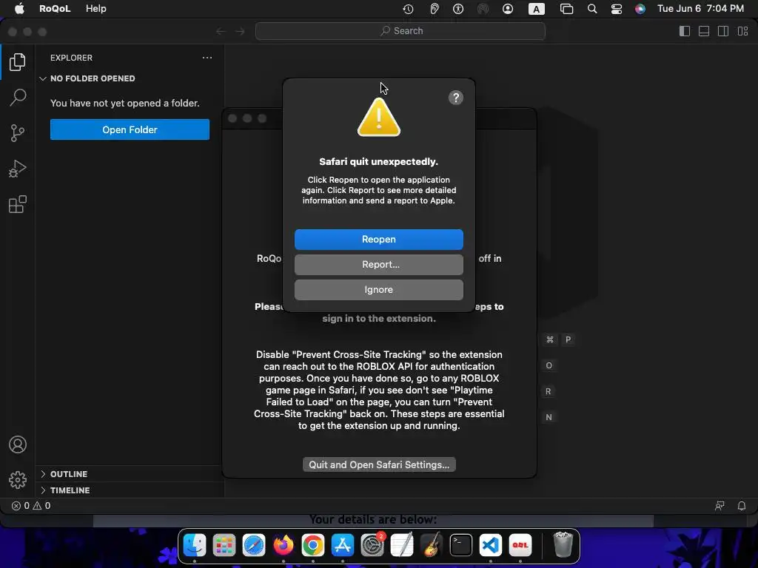Open the Help menu

pyautogui.click(x=95, y=9)
